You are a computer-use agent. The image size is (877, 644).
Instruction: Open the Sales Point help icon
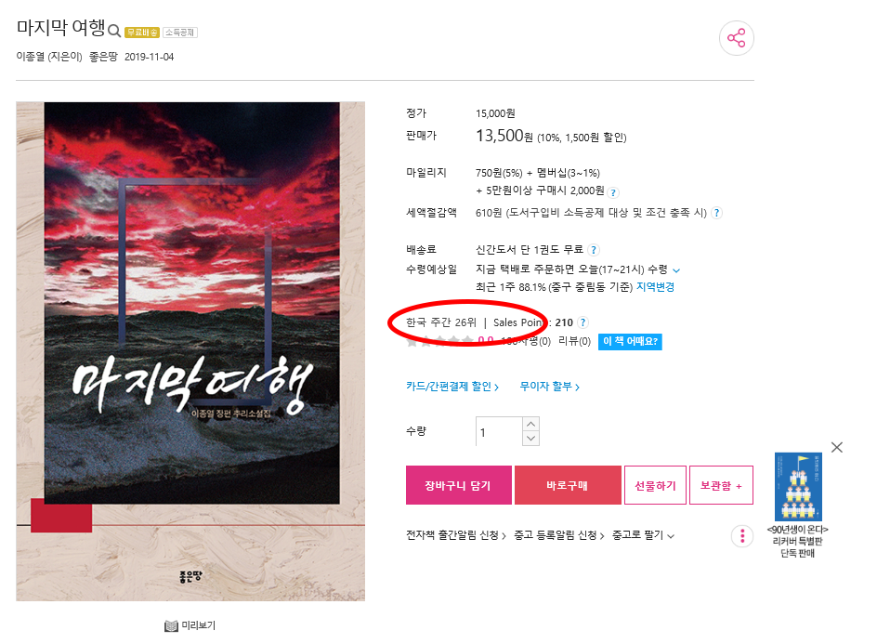[582, 322]
